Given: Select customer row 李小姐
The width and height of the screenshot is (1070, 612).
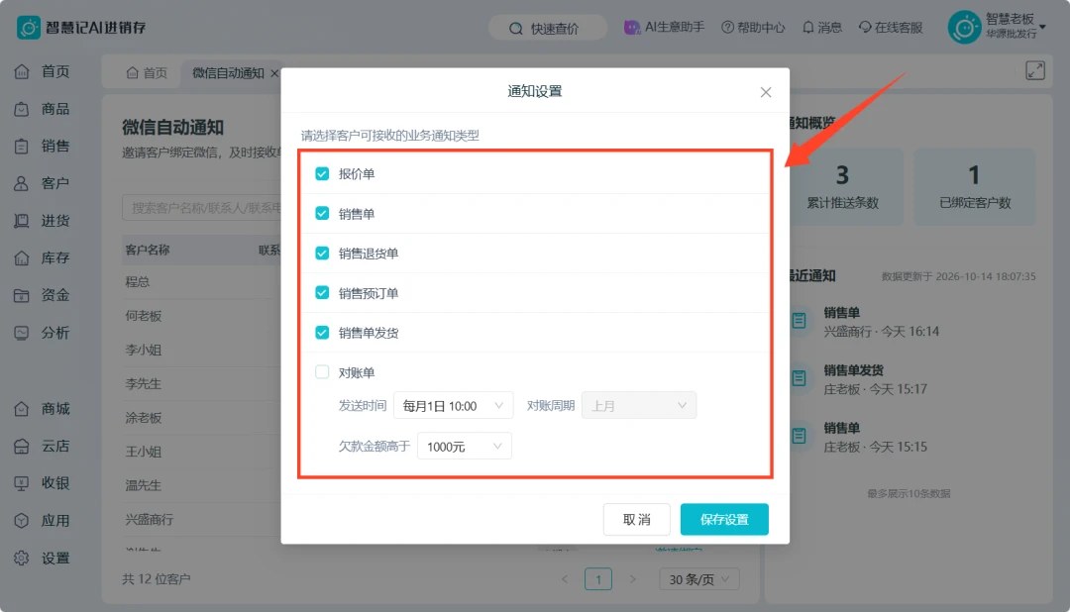Looking at the screenshot, I should (202, 350).
